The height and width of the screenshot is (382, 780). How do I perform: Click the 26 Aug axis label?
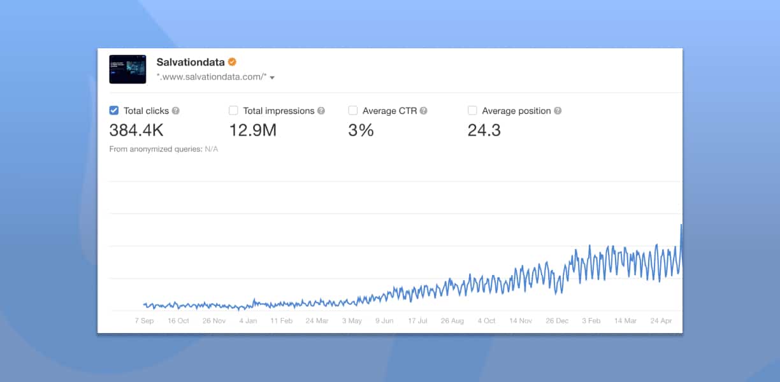pos(452,321)
